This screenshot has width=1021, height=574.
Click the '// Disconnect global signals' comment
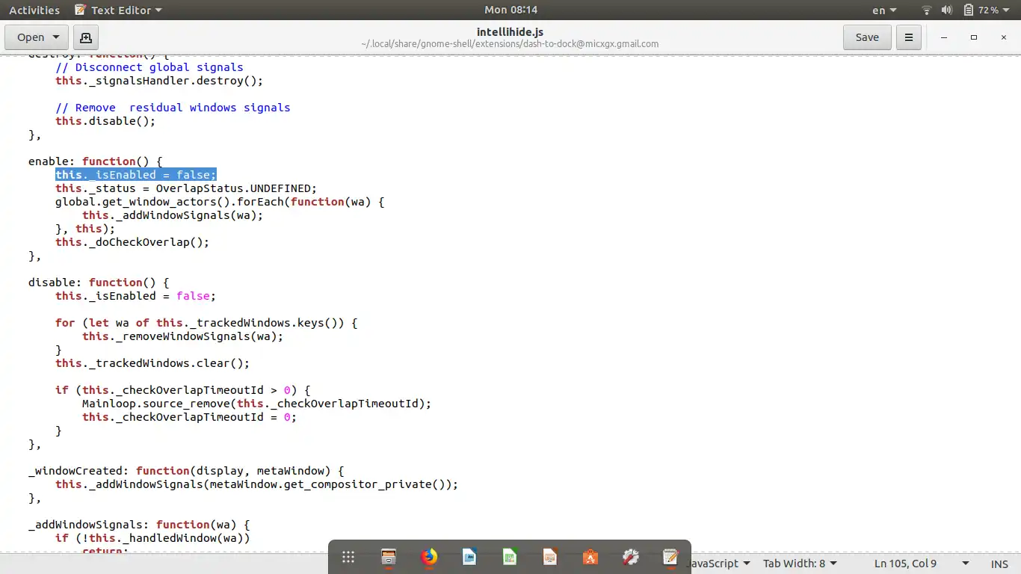[x=149, y=67]
